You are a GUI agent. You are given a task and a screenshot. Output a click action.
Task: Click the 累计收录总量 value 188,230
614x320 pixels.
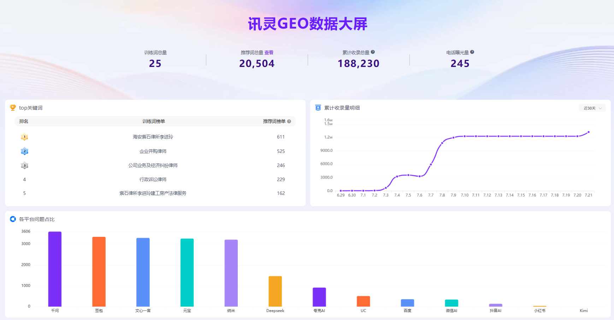(359, 63)
